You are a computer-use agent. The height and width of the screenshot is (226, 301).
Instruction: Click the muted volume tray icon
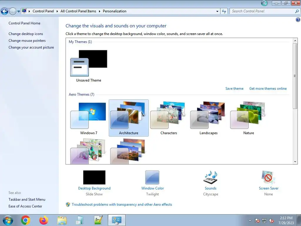click(x=271, y=220)
